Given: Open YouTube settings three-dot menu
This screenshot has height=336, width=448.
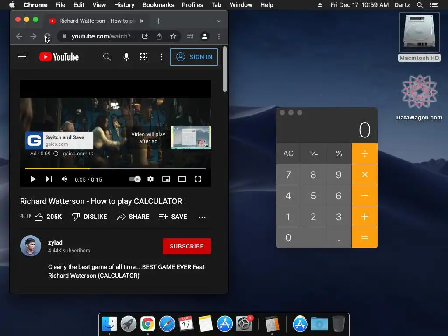Looking at the screenshot, I should pos(161,57).
